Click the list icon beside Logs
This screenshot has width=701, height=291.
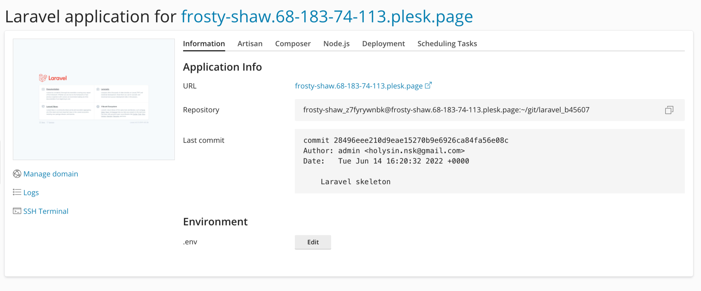[17, 192]
